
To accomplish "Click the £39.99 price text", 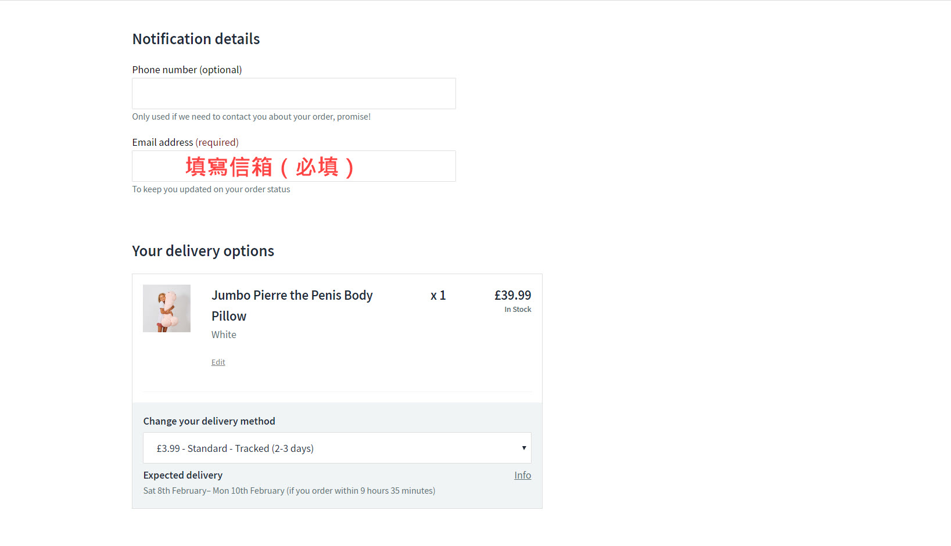I will click(x=512, y=295).
